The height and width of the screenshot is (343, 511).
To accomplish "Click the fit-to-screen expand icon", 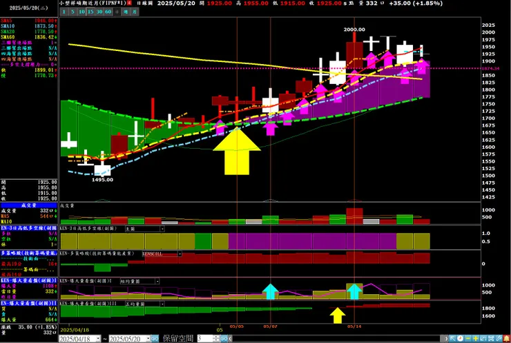I will point(491,338).
